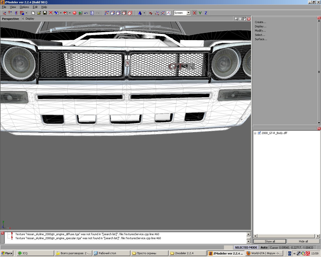Expand the 2000_GT-R_Body.dff tree node
Image resolution: width=321 pixels, height=257 pixels.
click(255, 133)
